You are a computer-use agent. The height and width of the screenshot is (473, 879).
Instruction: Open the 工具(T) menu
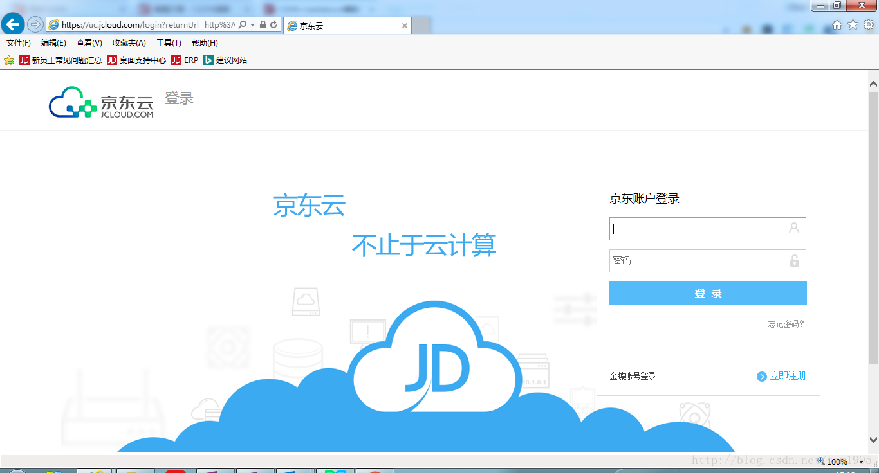tap(169, 43)
